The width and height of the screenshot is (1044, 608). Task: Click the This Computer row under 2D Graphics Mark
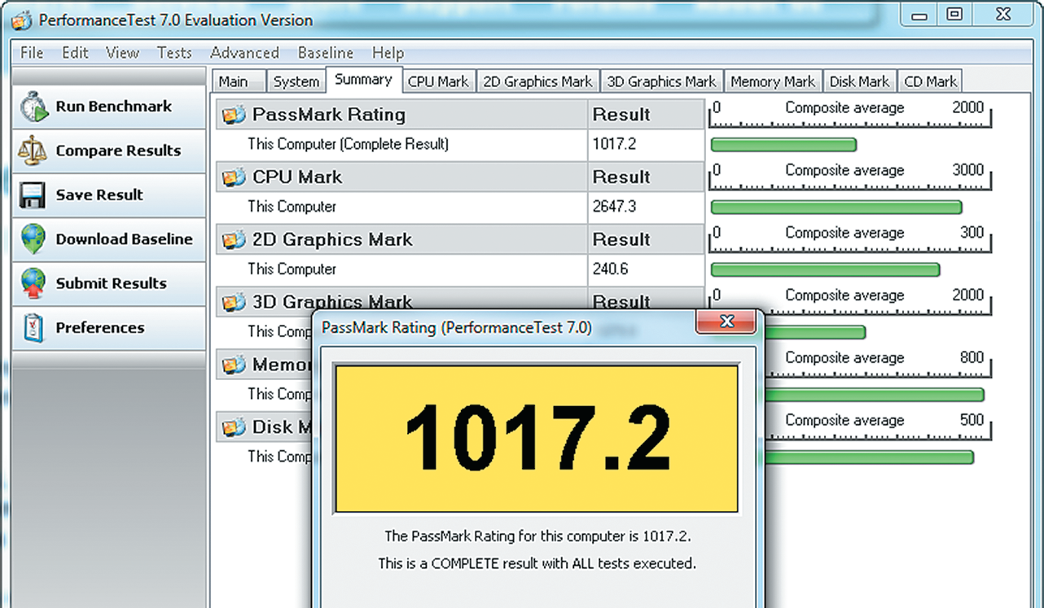460,270
